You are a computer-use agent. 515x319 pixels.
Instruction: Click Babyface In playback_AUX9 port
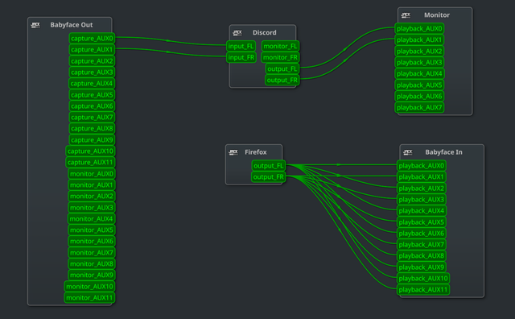point(422,267)
